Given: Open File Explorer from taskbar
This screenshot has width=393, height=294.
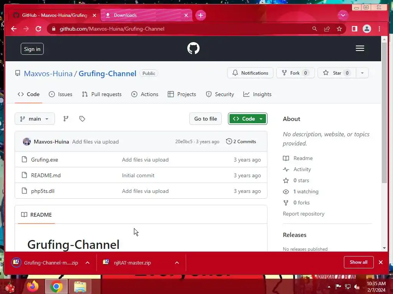Looking at the screenshot, I should pos(80,286).
